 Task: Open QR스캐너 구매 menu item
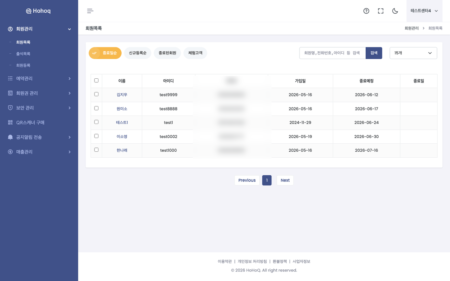30,123
